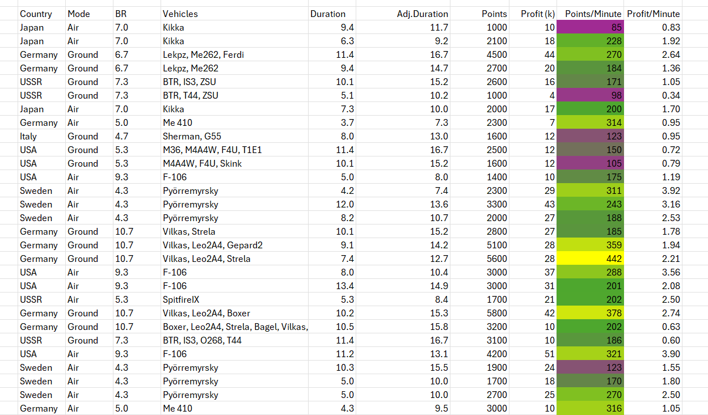The height and width of the screenshot is (415, 708).
Task: Click the 'M36, M4A4W, F4U, T1E1' cell
Action: click(234, 150)
